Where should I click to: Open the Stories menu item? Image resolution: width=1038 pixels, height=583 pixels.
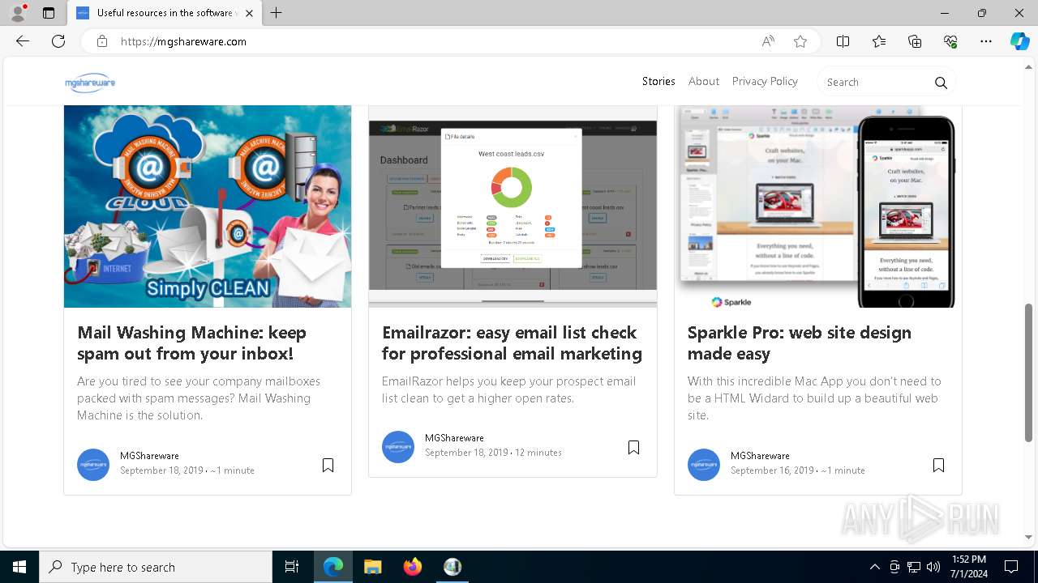pos(658,81)
